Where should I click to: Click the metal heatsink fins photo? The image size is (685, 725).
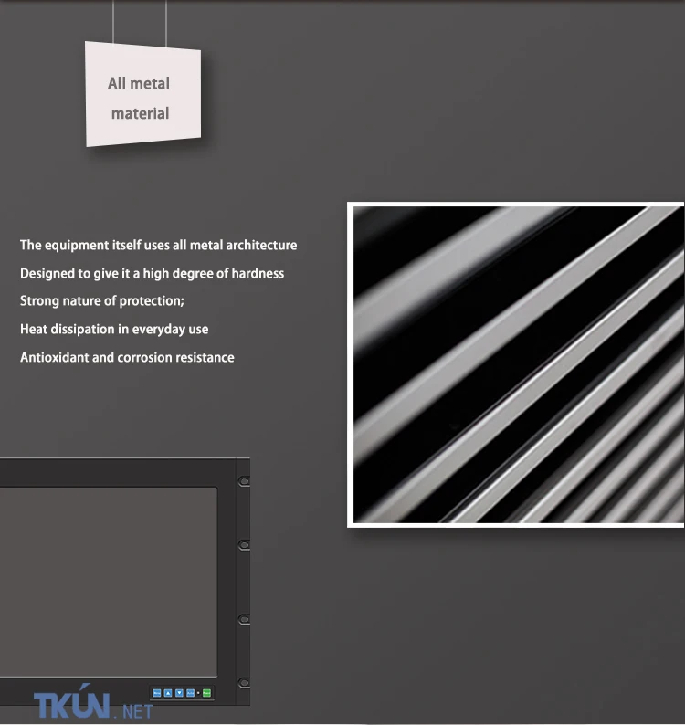pyautogui.click(x=516, y=364)
